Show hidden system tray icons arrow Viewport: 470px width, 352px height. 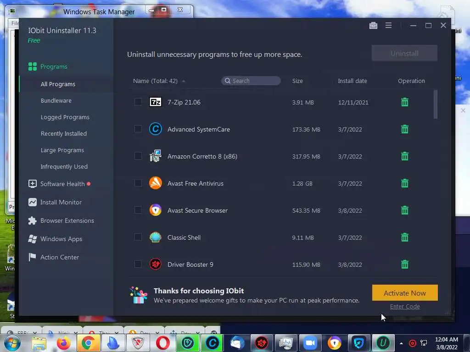(401, 343)
